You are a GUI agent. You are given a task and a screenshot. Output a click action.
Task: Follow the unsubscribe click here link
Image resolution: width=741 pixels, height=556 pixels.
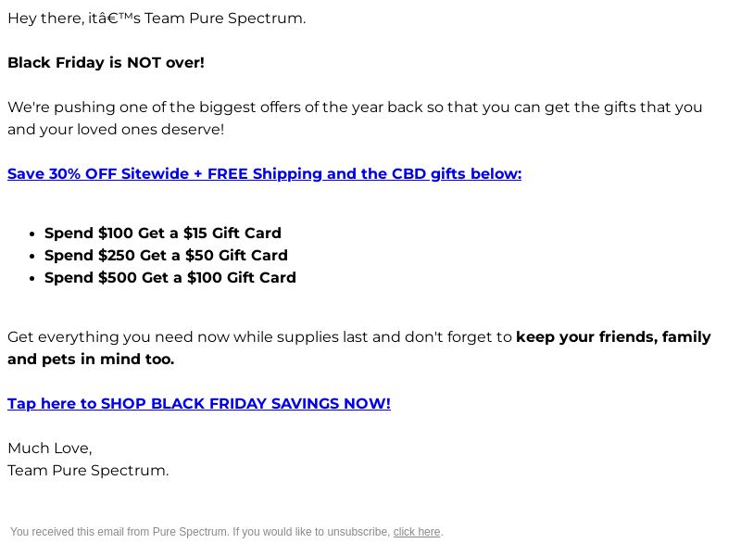pyautogui.click(x=416, y=532)
